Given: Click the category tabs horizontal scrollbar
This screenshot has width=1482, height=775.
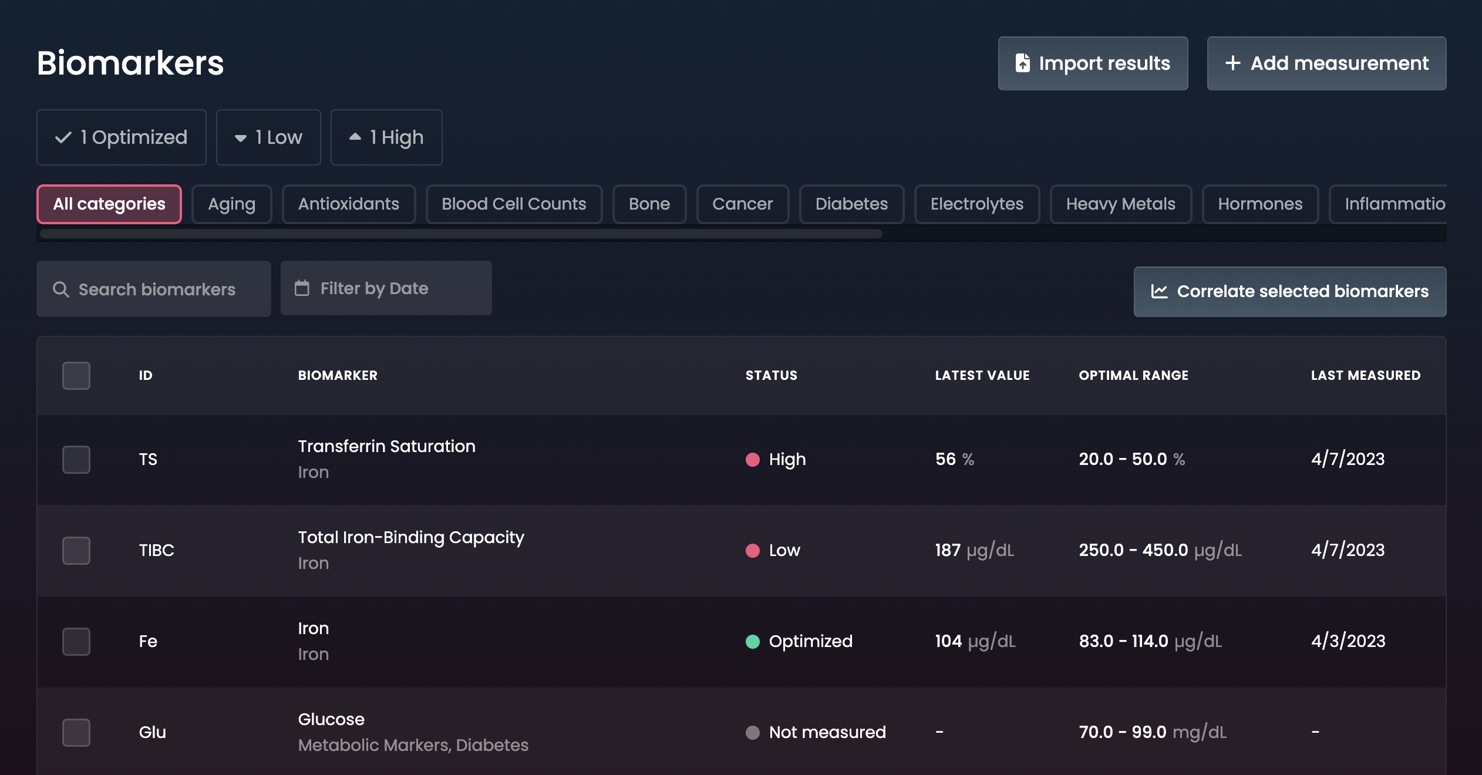Looking at the screenshot, I should click(x=461, y=234).
